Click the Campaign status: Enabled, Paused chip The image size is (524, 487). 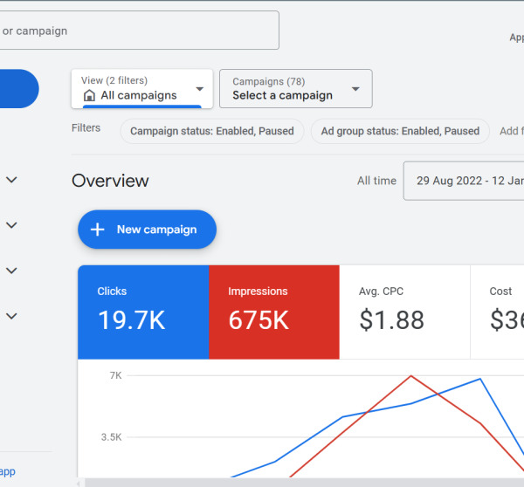(212, 131)
